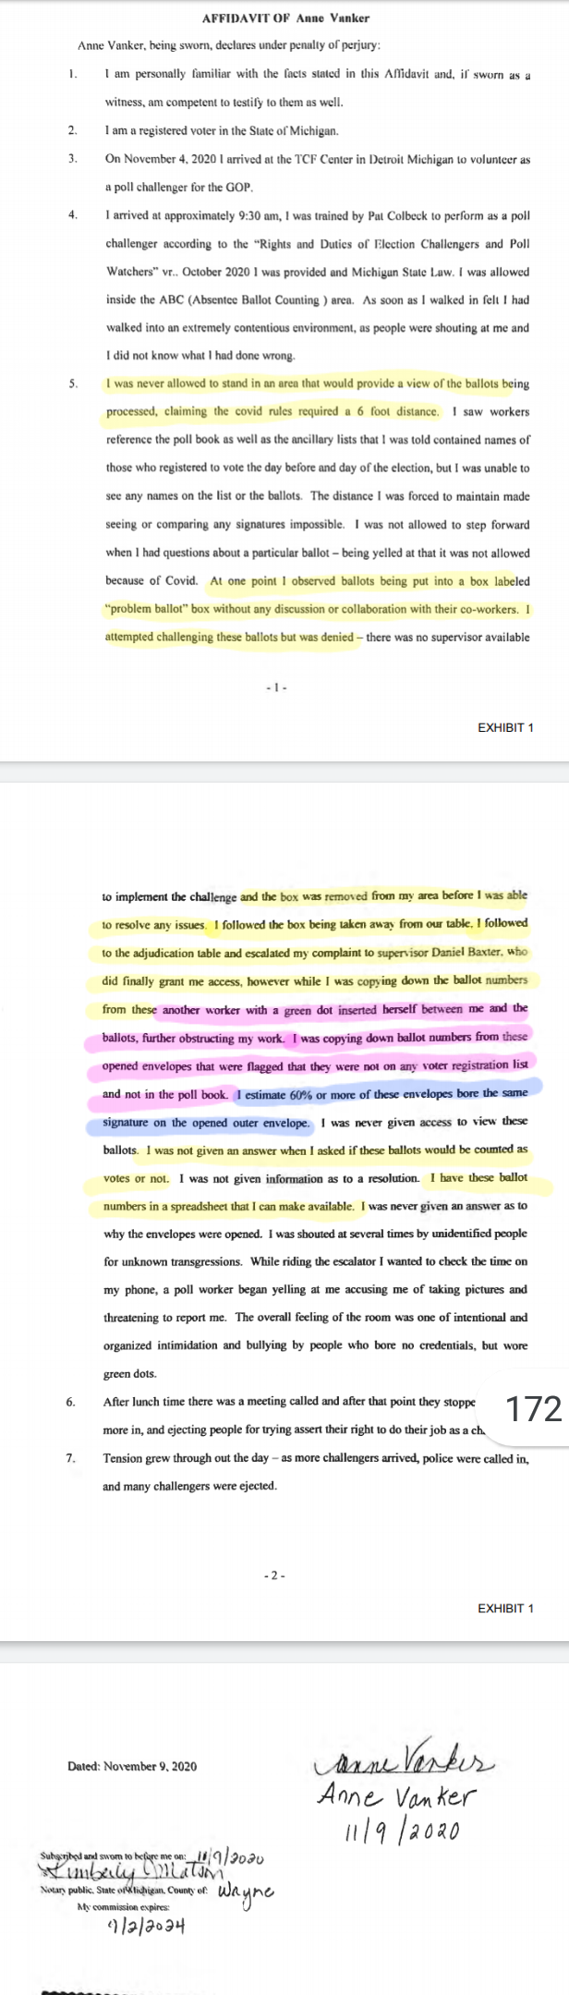Click the 172 page indicator badge
Image resolution: width=569 pixels, height=1995 pixels.
(x=534, y=1409)
